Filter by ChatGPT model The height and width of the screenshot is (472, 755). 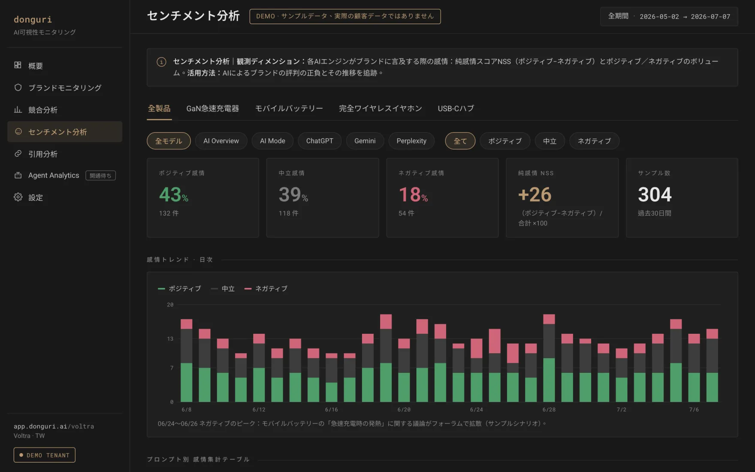pos(320,141)
